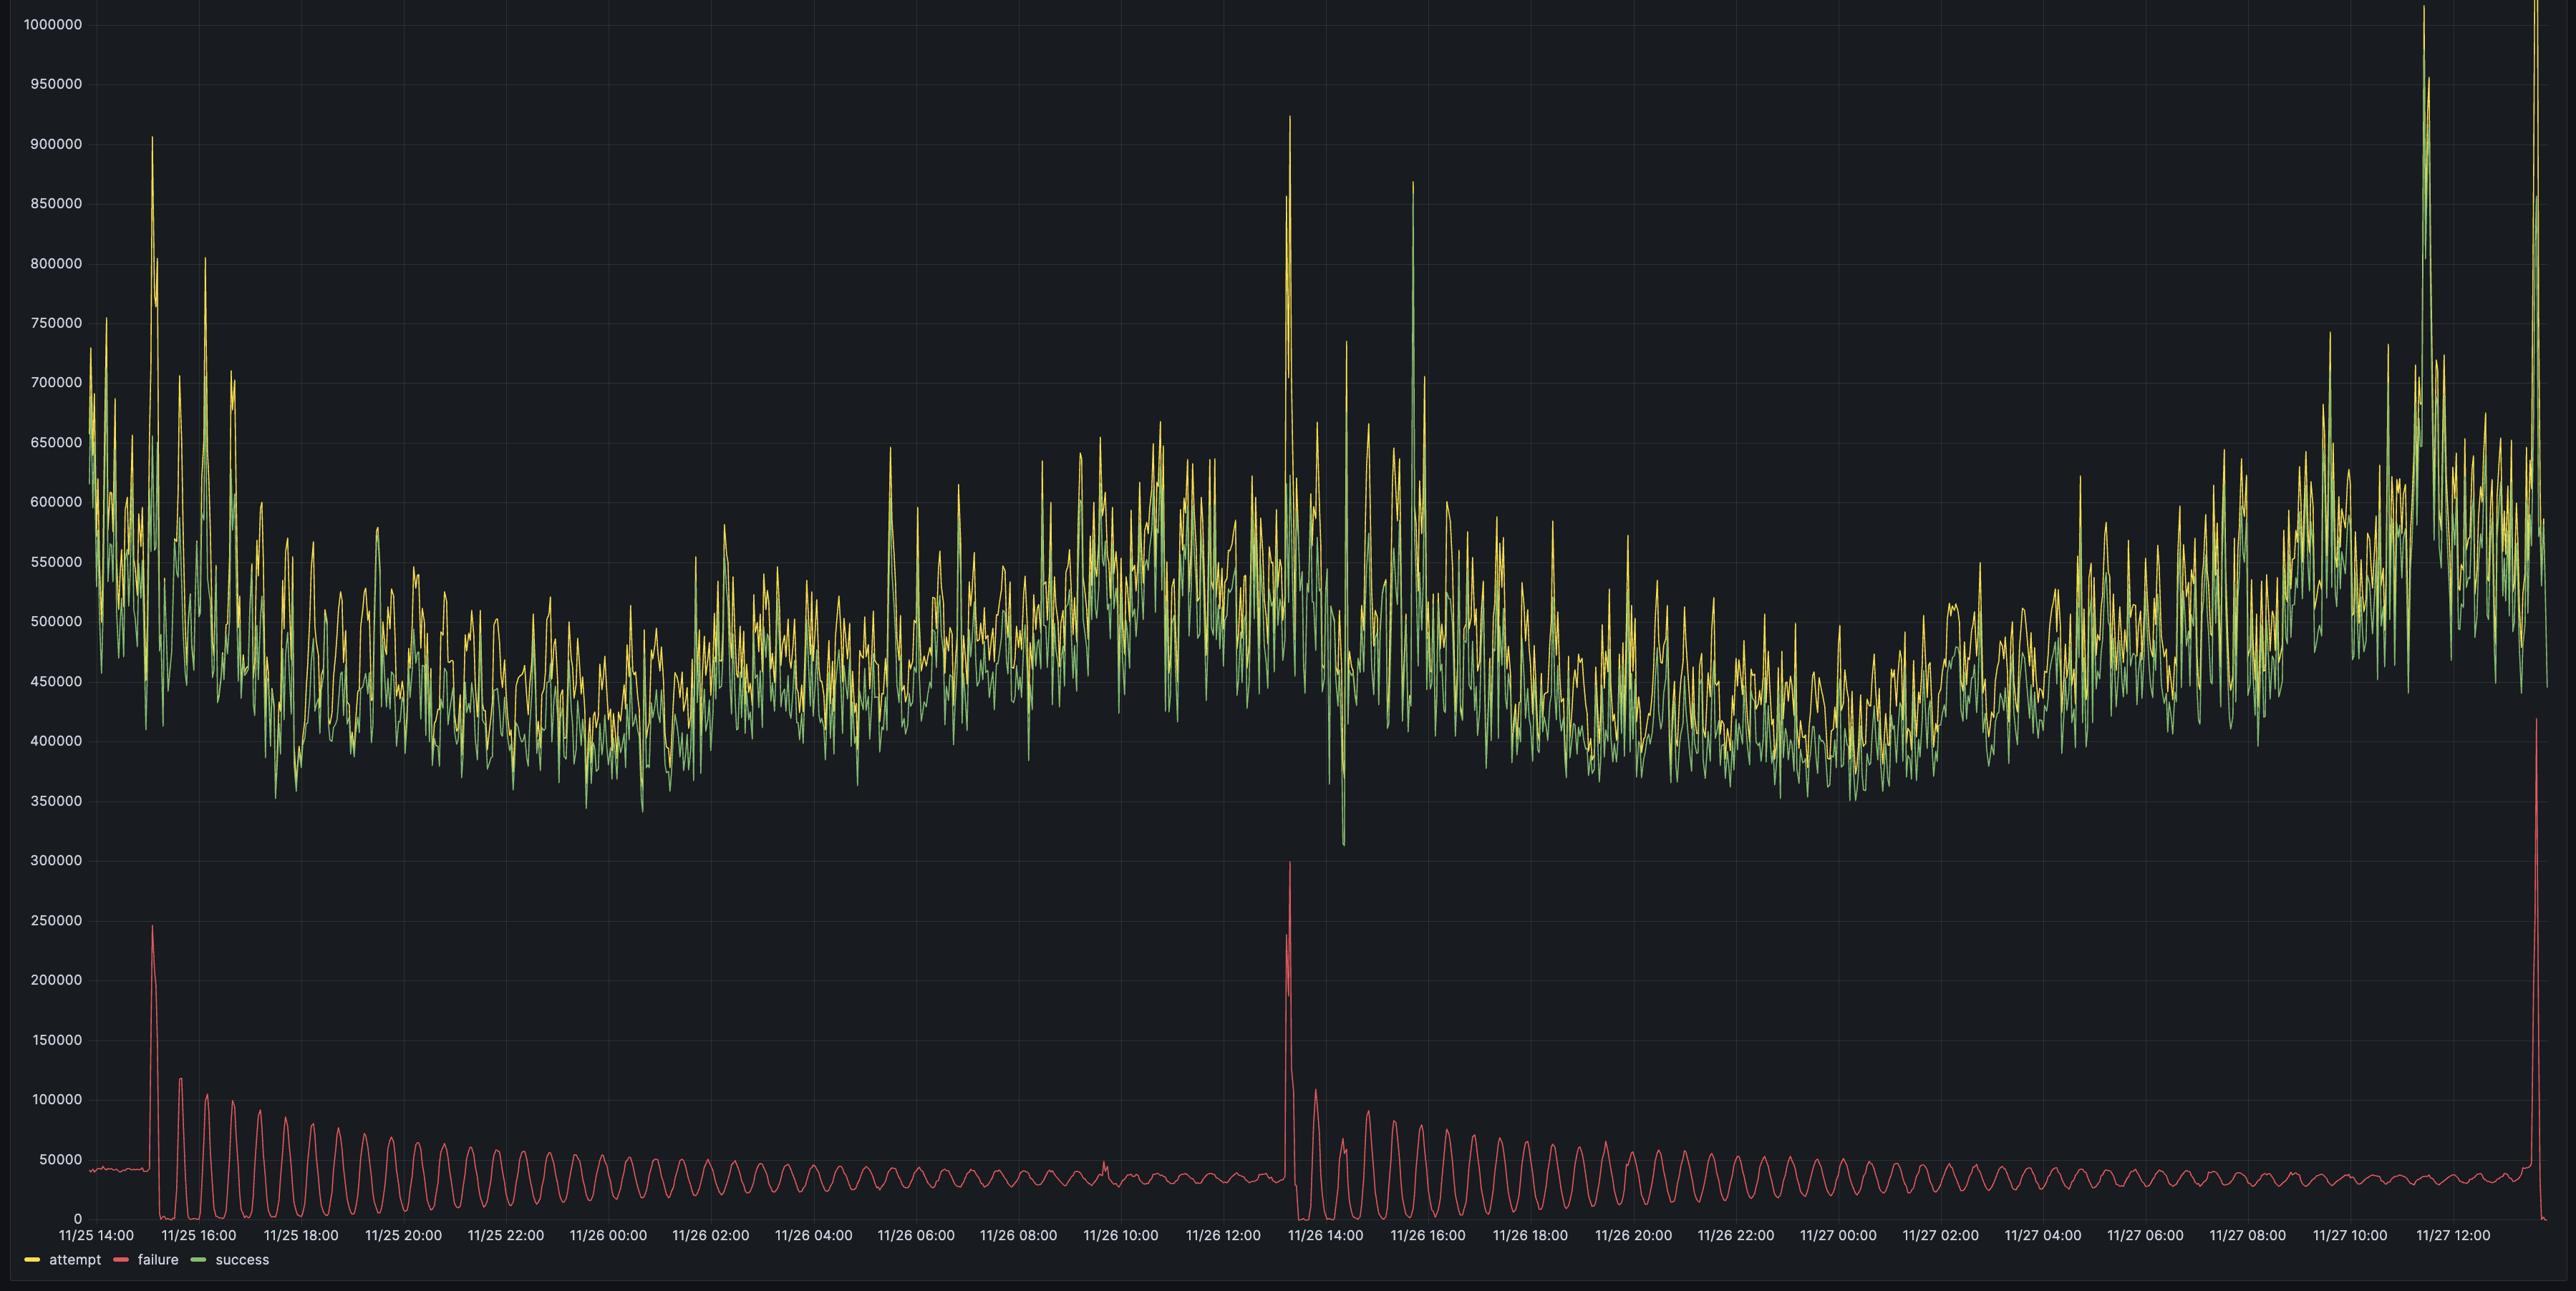Click the 550000 y-axis label
The height and width of the screenshot is (1291, 2576).
pos(56,562)
